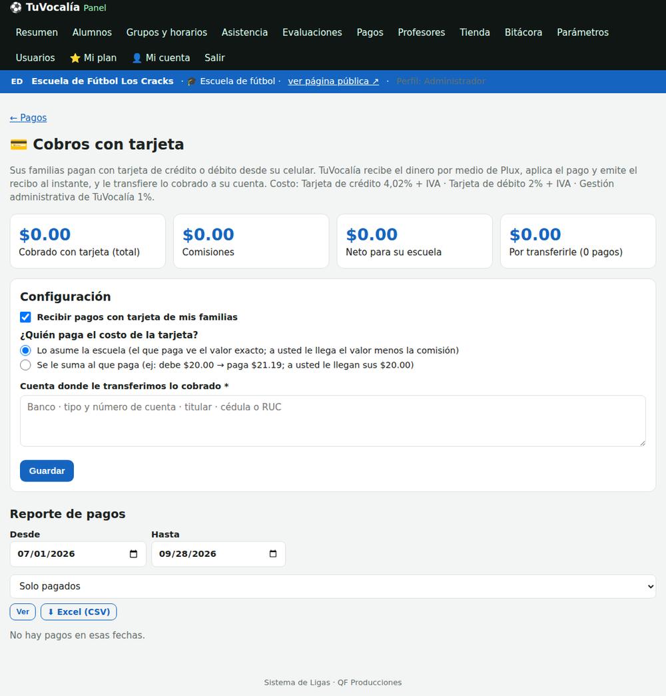Click the 'Perfil: Administrador' text

click(441, 81)
